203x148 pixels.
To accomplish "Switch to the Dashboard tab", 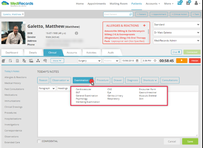I will click(12, 52).
